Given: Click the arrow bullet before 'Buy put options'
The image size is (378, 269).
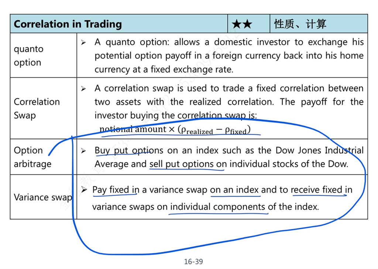Looking at the screenshot, I should [83, 151].
